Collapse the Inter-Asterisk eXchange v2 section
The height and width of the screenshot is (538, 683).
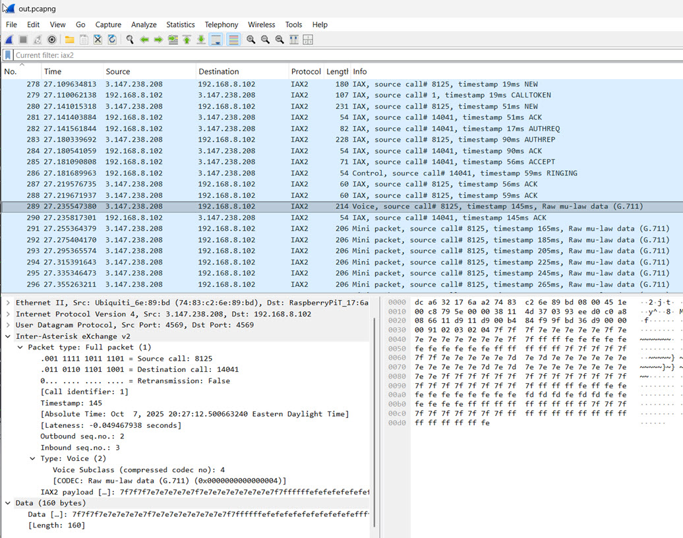[8, 336]
